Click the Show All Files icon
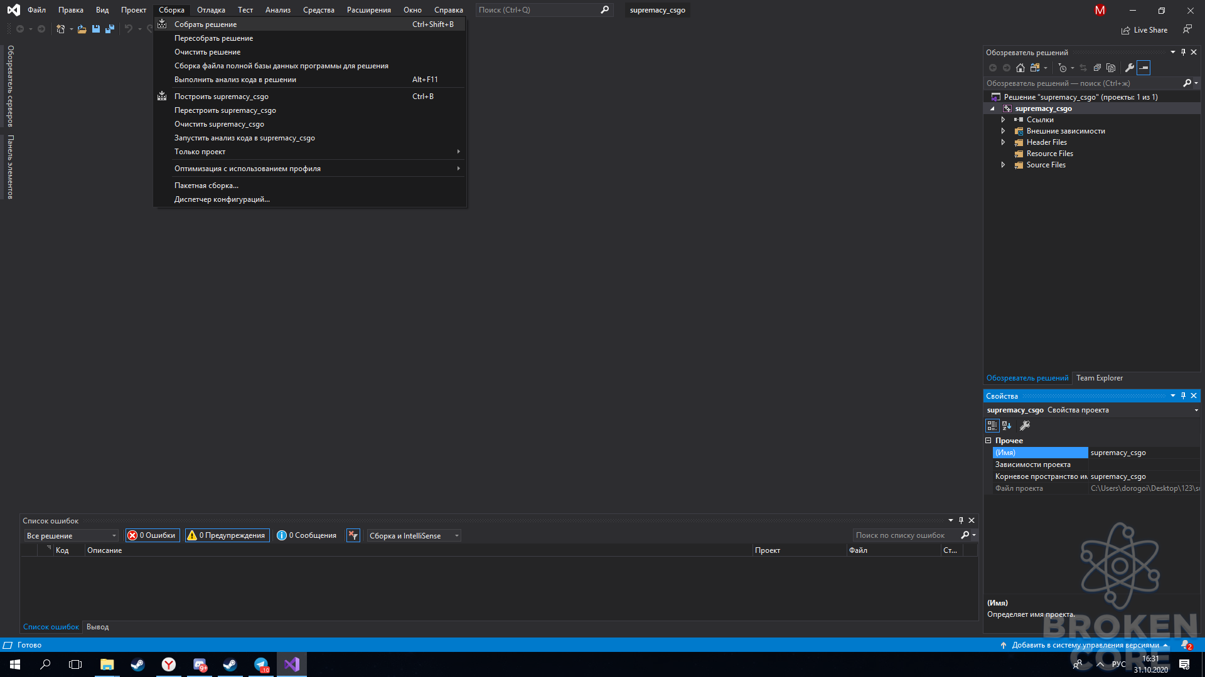The image size is (1205, 677). point(1111,68)
